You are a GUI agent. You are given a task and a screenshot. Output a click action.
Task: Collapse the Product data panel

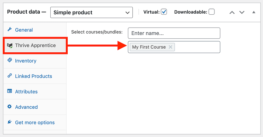pyautogui.click(x=254, y=12)
